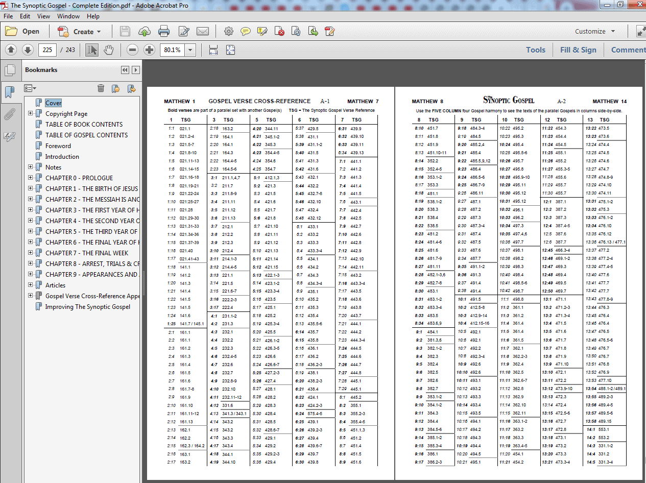The height and width of the screenshot is (483, 646).
Task: Toggle fit one full page view
Action: pyautogui.click(x=230, y=50)
